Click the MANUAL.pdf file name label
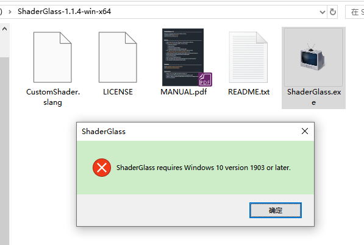 (184, 92)
